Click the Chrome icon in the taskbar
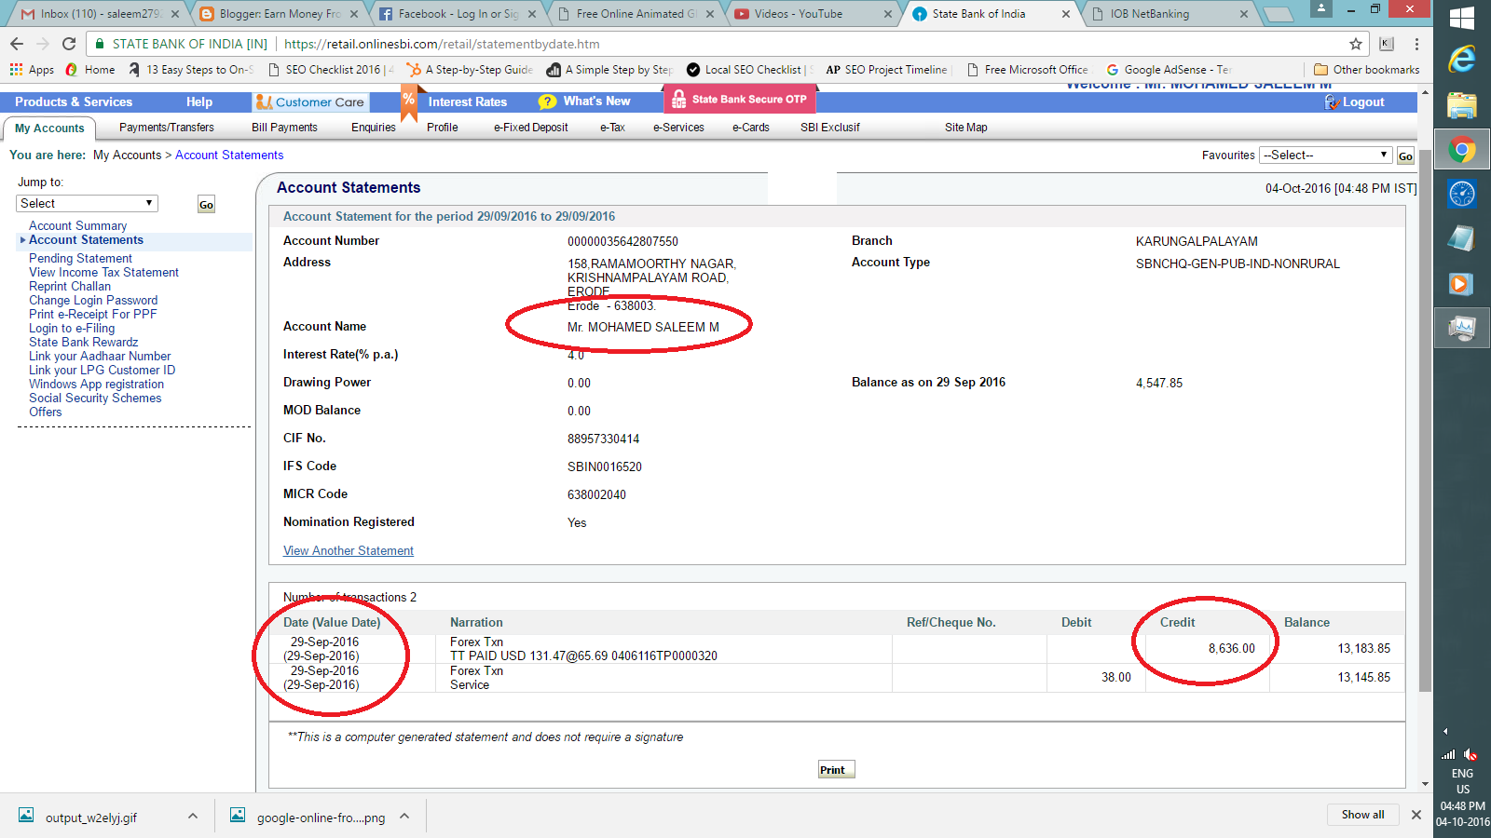 coord(1462,149)
